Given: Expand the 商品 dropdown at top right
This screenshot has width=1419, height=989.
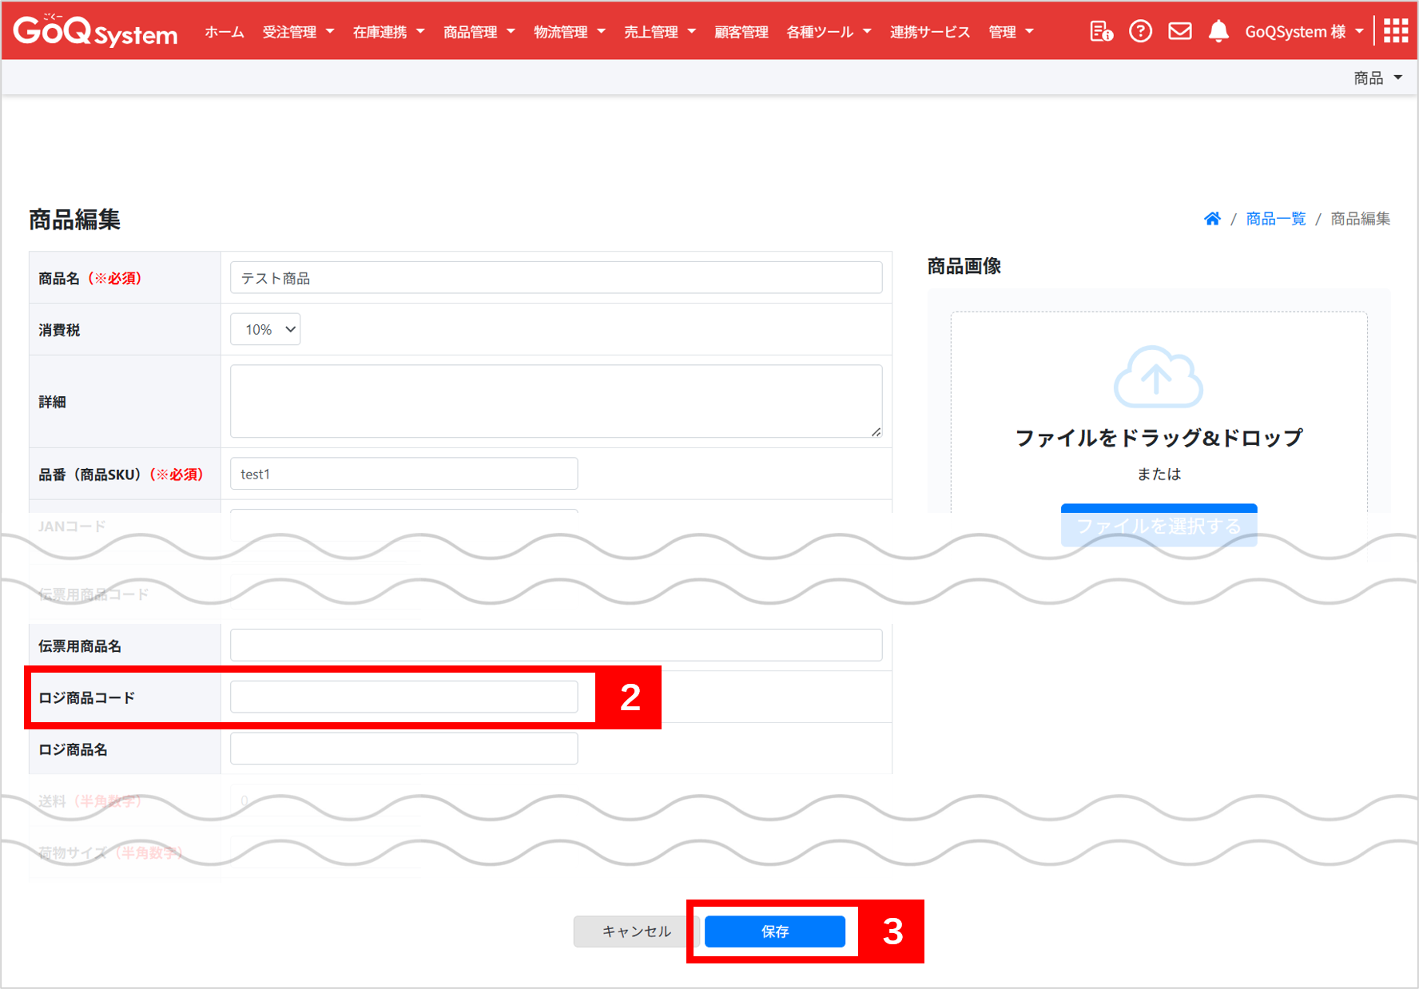Looking at the screenshot, I should coord(1377,77).
